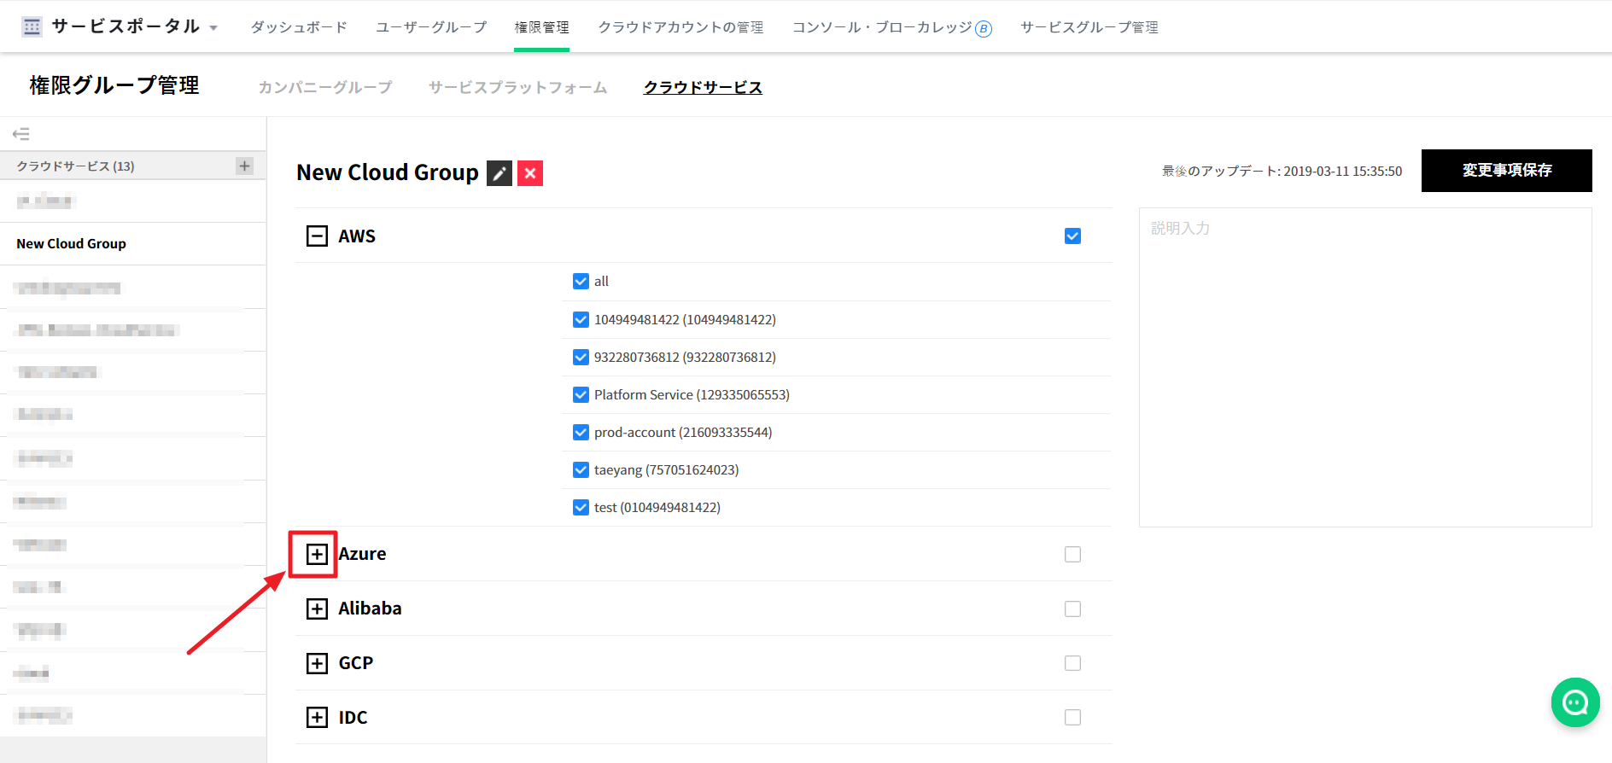Click the plus icon to add cloud service group
1612x763 pixels.
pos(245,166)
